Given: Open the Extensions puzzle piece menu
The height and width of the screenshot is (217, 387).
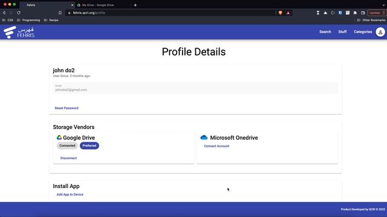Looking at the screenshot, I should pos(355,13).
